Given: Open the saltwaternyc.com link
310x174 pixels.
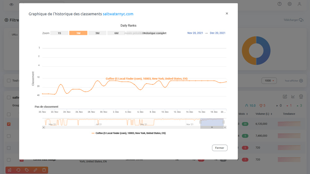Looking at the screenshot, I should 118,14.
